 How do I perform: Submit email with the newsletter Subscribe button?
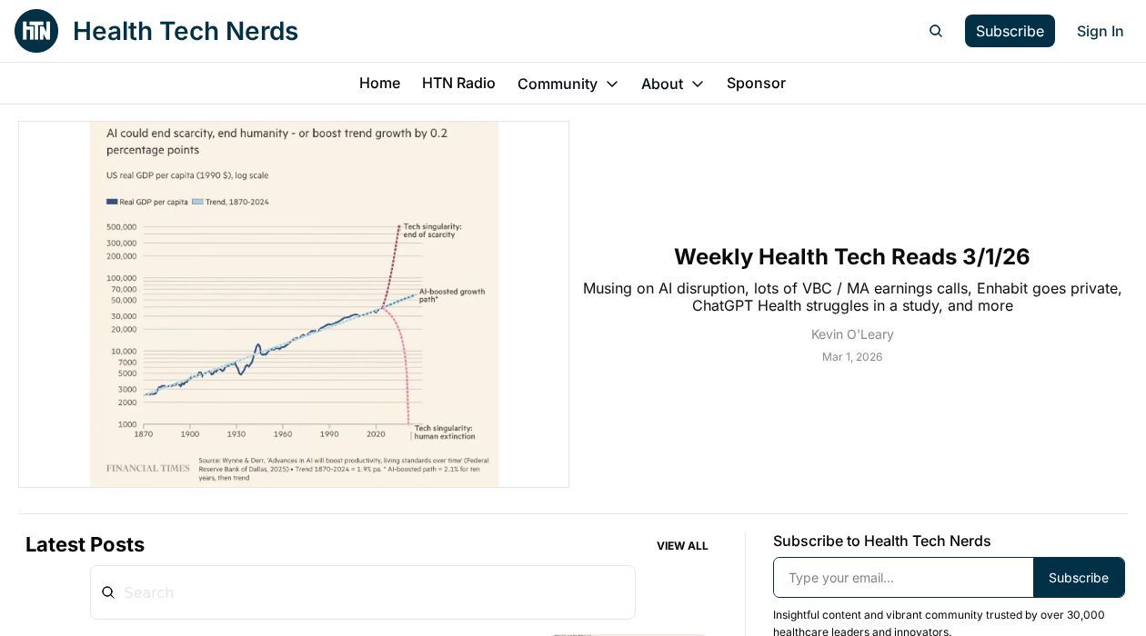(1078, 578)
